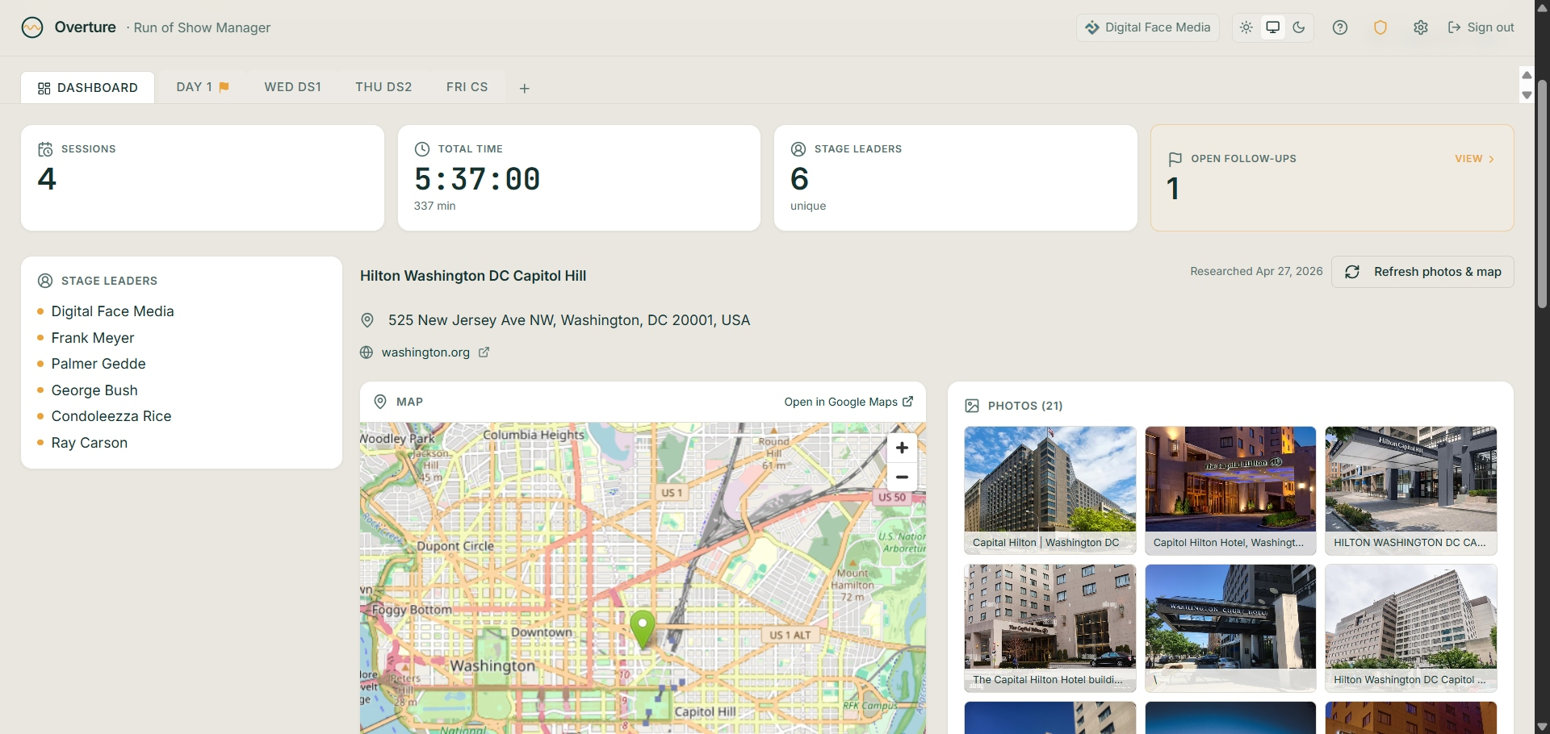
Task: Select system theme monitor icon
Action: (x=1273, y=27)
